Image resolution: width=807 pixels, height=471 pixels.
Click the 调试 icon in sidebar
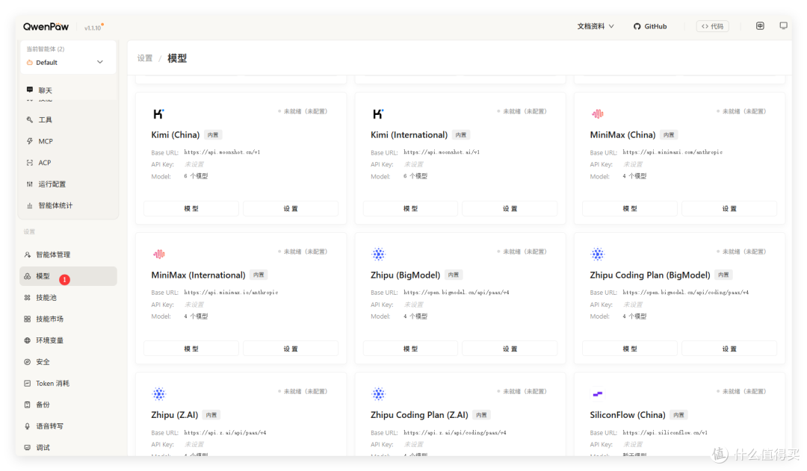pyautogui.click(x=28, y=447)
